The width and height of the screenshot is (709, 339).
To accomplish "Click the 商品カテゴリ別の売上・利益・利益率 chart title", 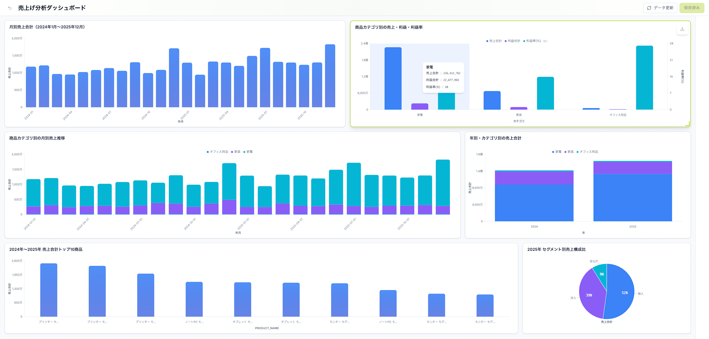I will point(389,27).
